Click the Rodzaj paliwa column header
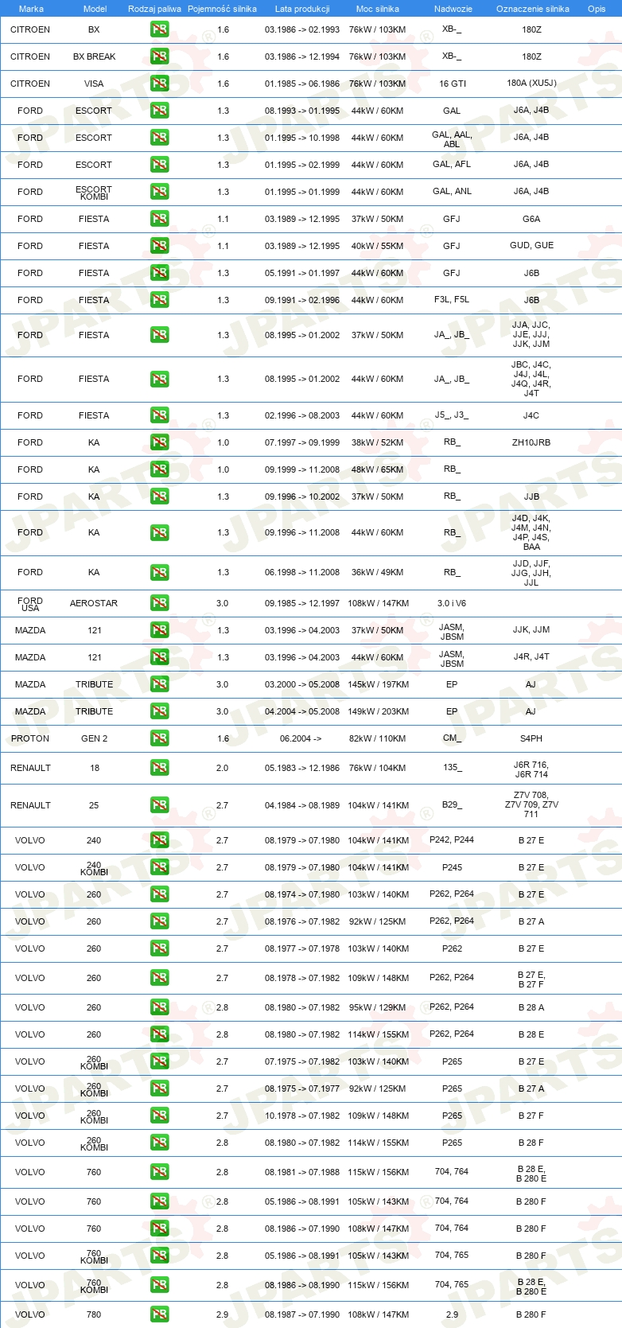 (x=154, y=9)
